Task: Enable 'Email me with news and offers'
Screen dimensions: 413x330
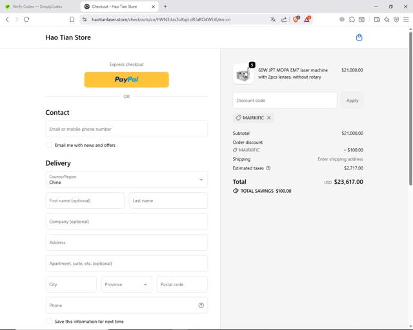Action: (x=49, y=145)
